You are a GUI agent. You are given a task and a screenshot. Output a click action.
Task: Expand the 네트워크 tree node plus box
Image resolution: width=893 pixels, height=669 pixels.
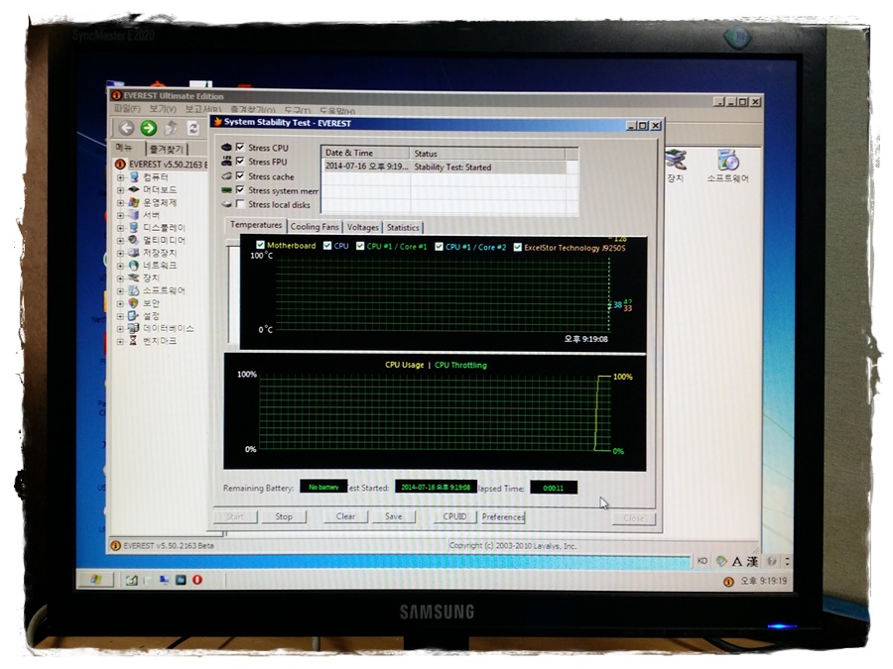point(120,266)
